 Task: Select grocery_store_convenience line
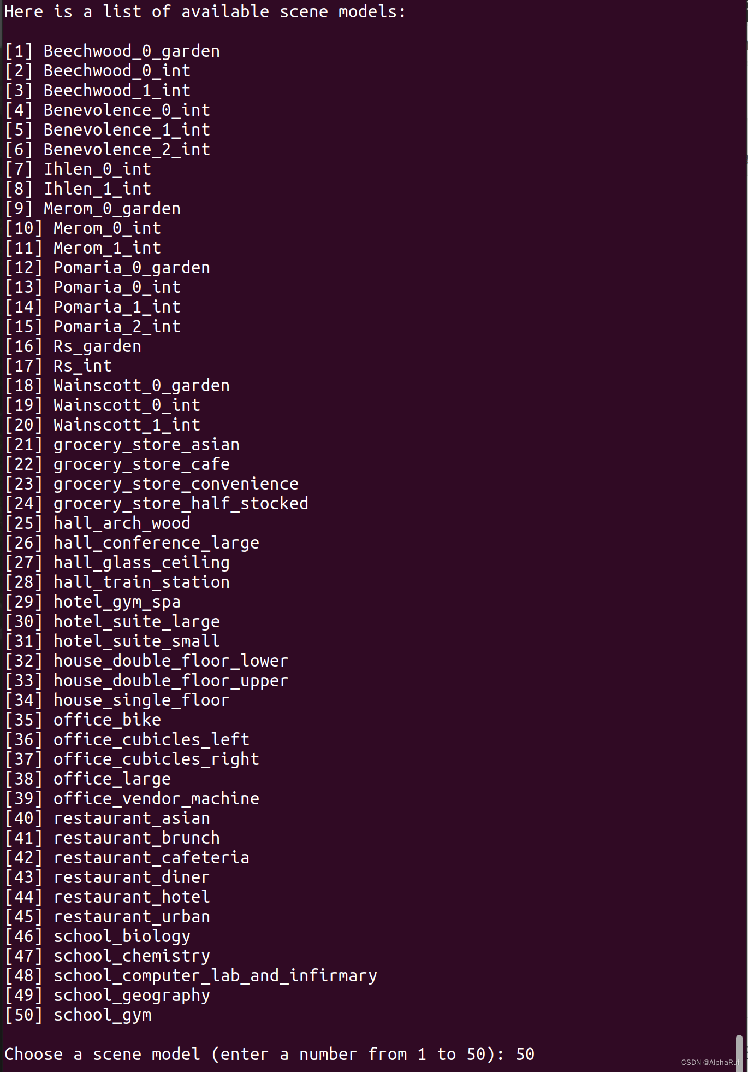pos(152,484)
